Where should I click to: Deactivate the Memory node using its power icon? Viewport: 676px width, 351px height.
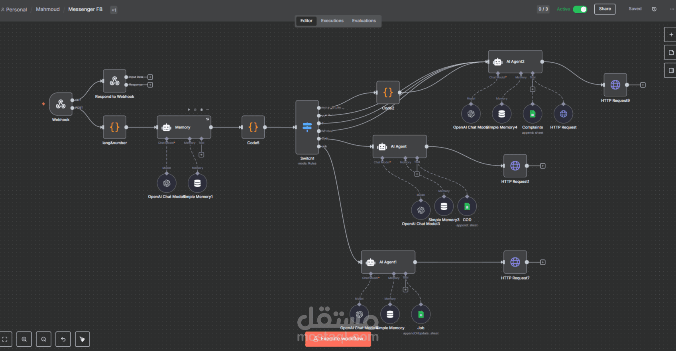pyautogui.click(x=195, y=110)
